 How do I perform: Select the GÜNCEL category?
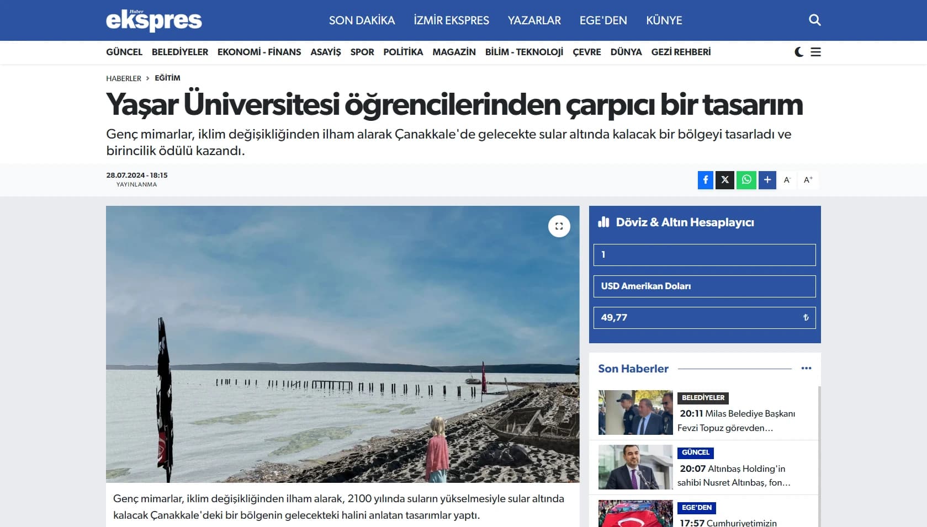click(x=124, y=52)
